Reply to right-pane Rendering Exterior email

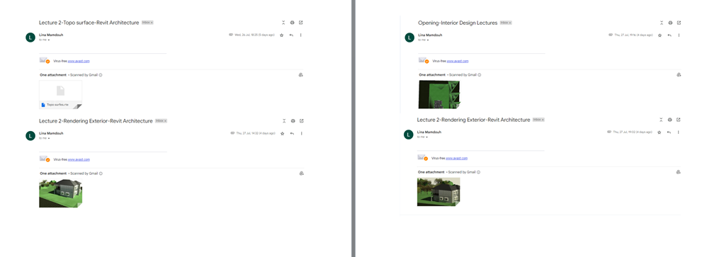(x=669, y=132)
